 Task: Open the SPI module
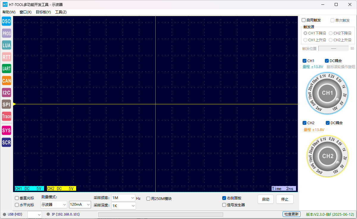(6, 104)
